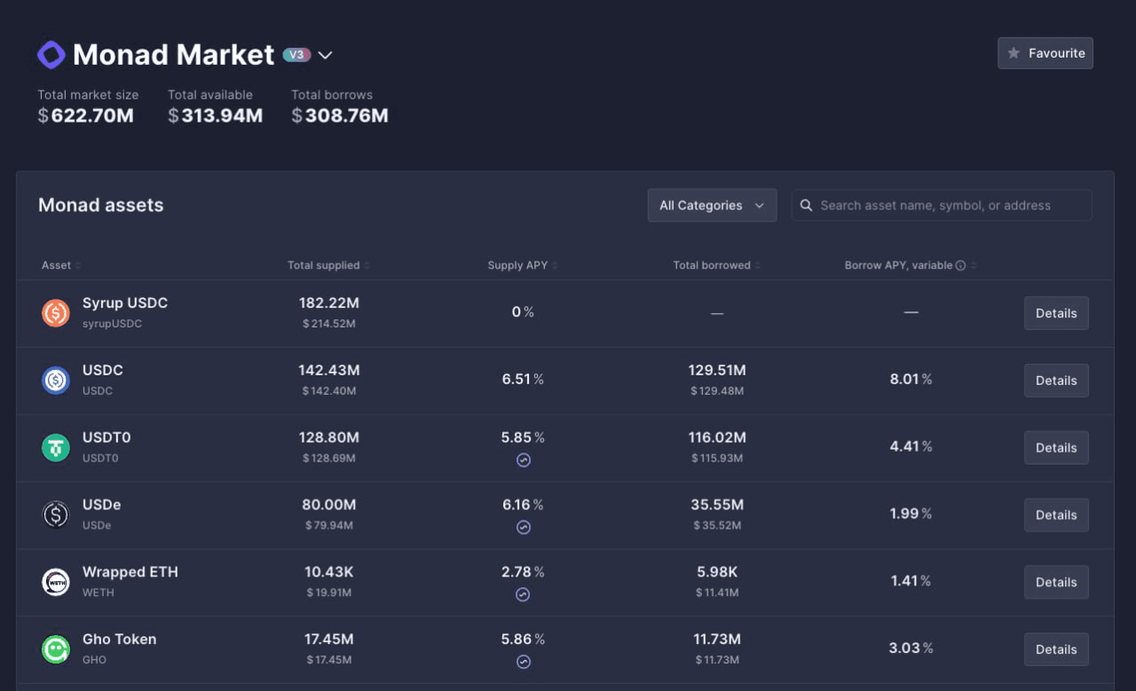Add Monad Market to favourites

1045,53
